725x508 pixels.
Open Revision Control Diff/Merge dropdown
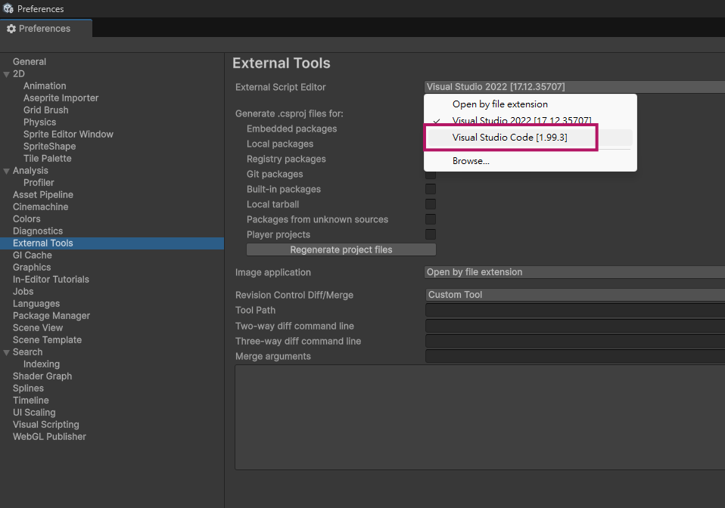[x=574, y=295]
